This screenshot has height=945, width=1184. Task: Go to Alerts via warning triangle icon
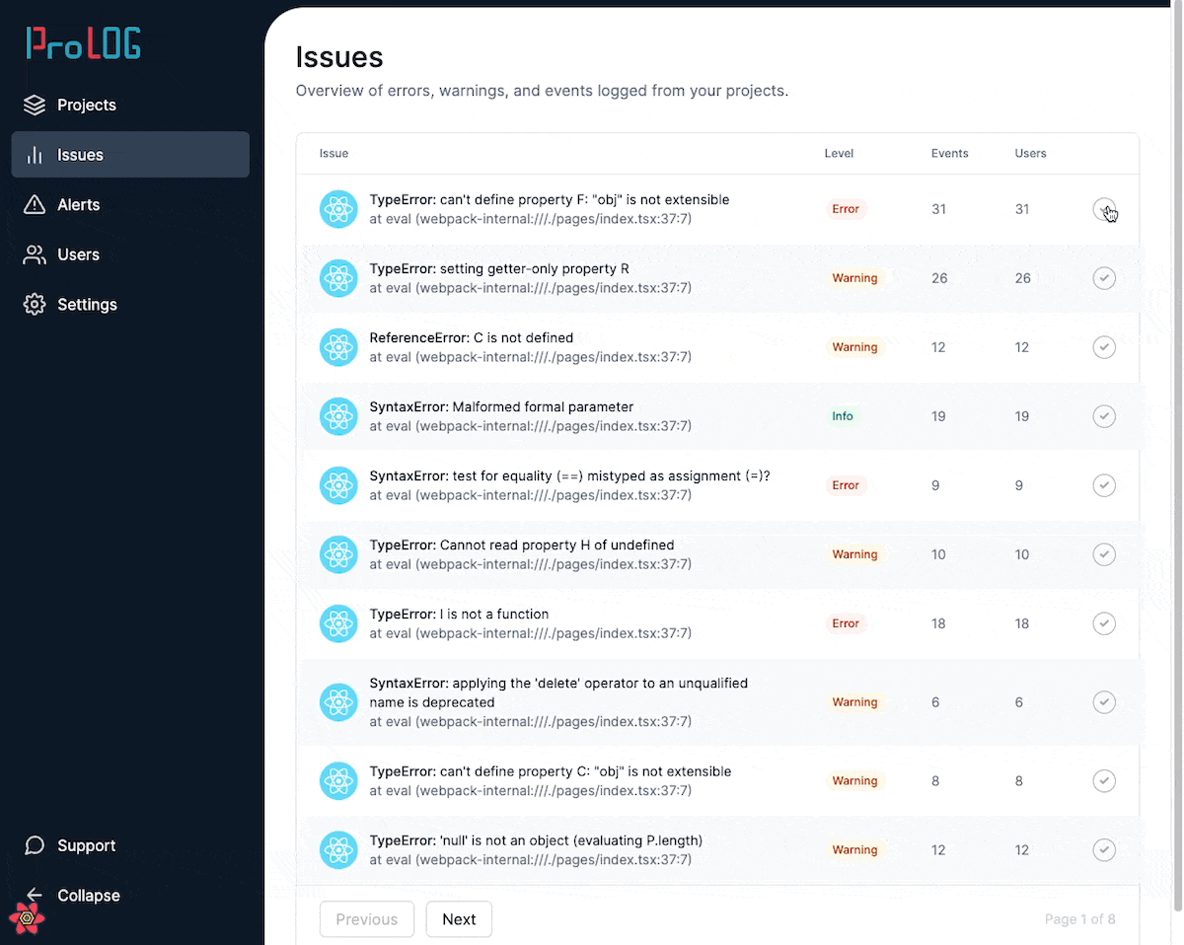click(35, 204)
